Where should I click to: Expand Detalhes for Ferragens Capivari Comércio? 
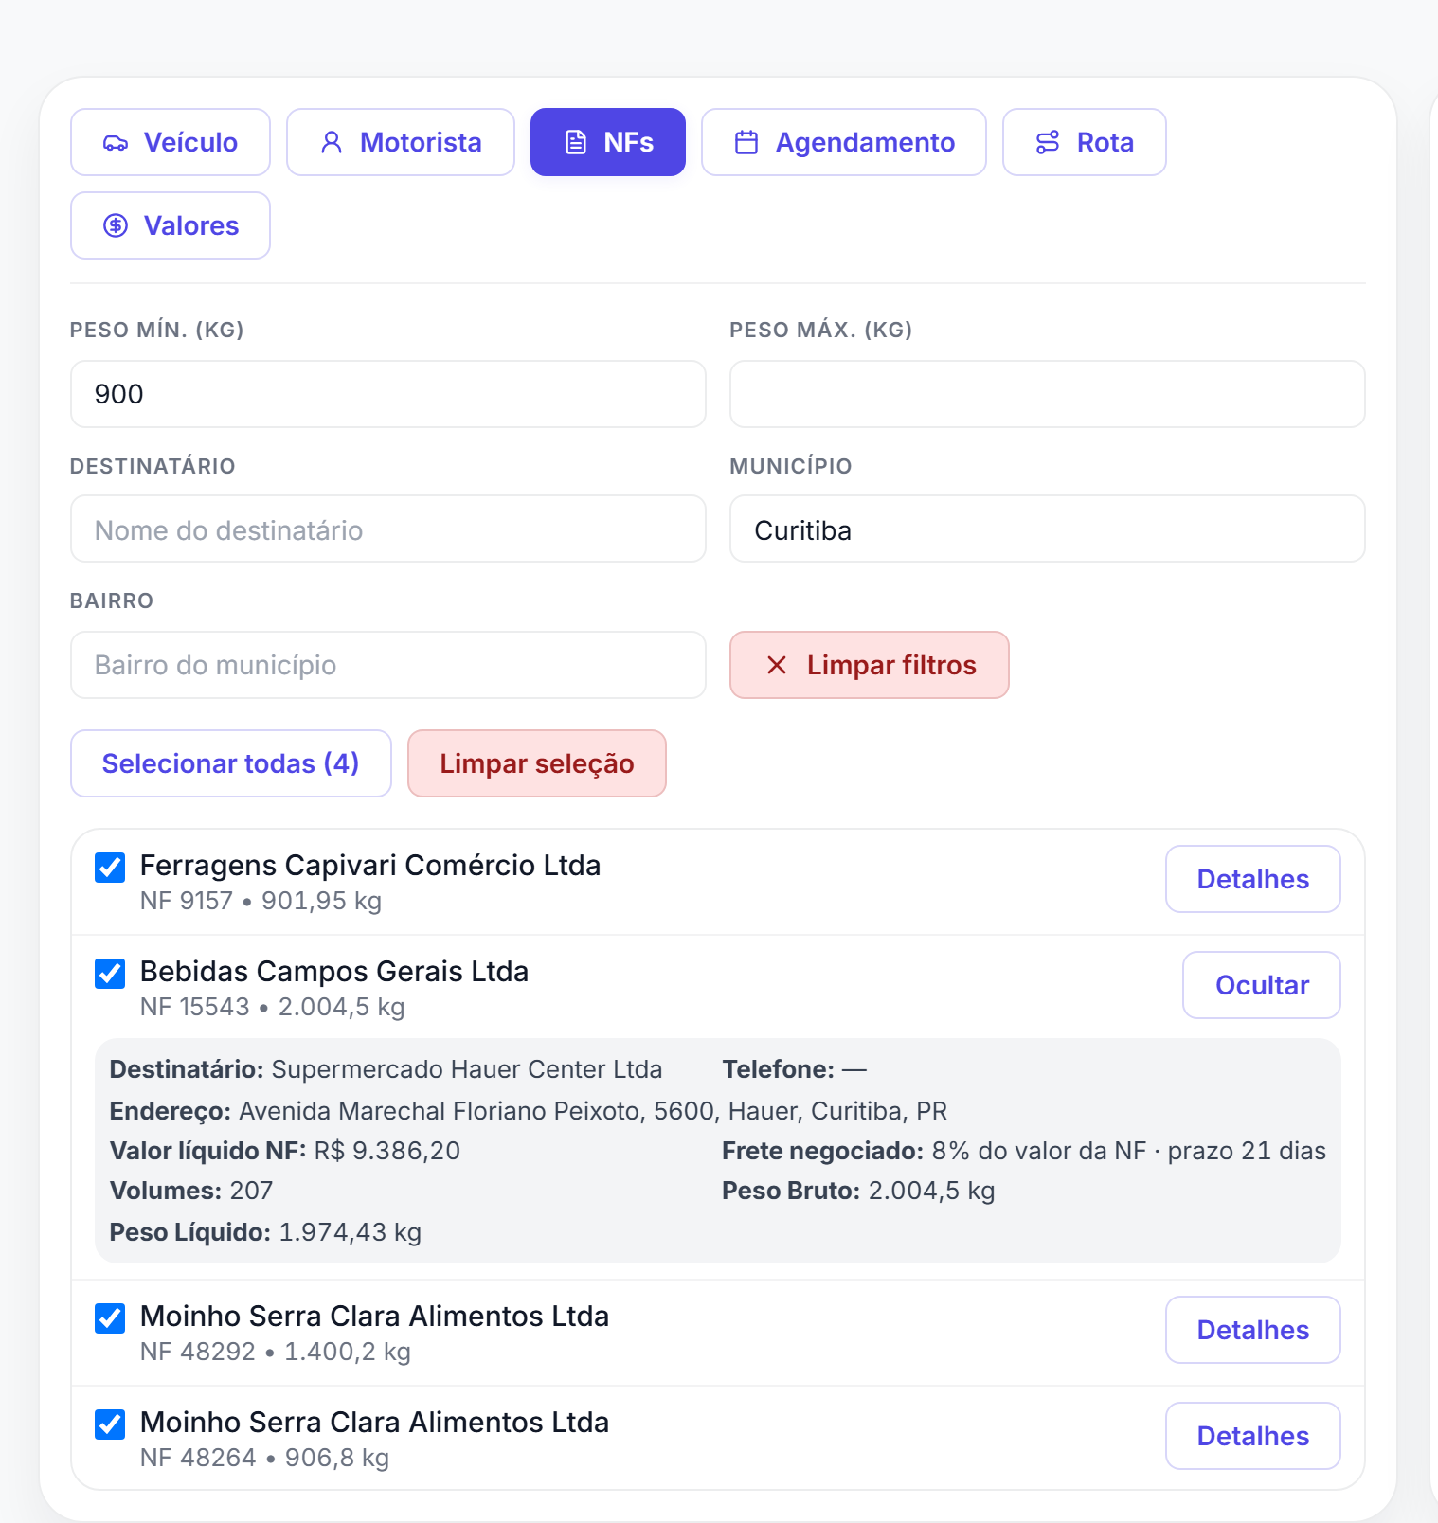pos(1253,879)
